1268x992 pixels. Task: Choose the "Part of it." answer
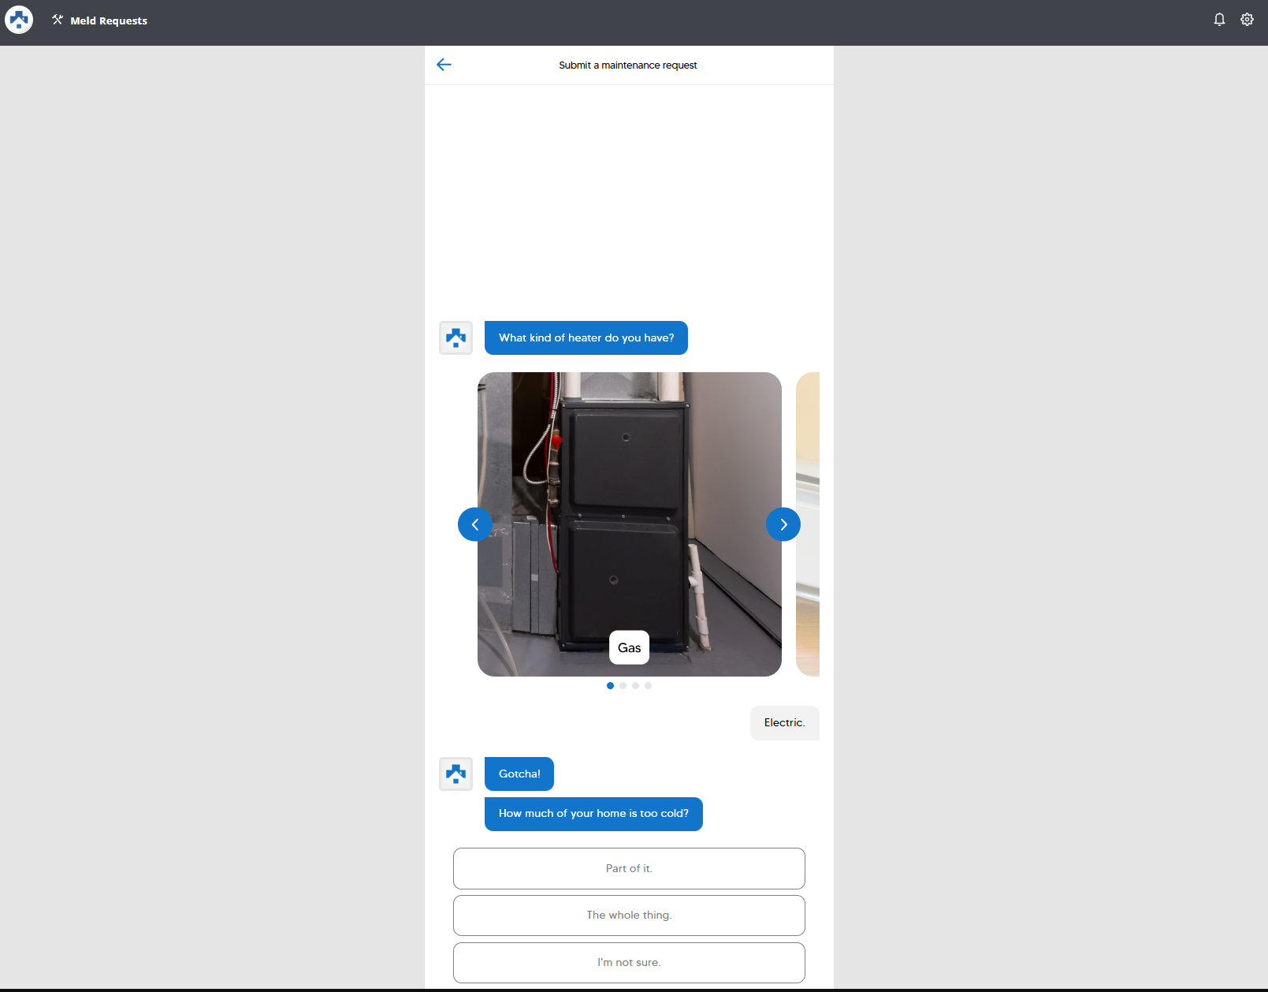pos(629,868)
